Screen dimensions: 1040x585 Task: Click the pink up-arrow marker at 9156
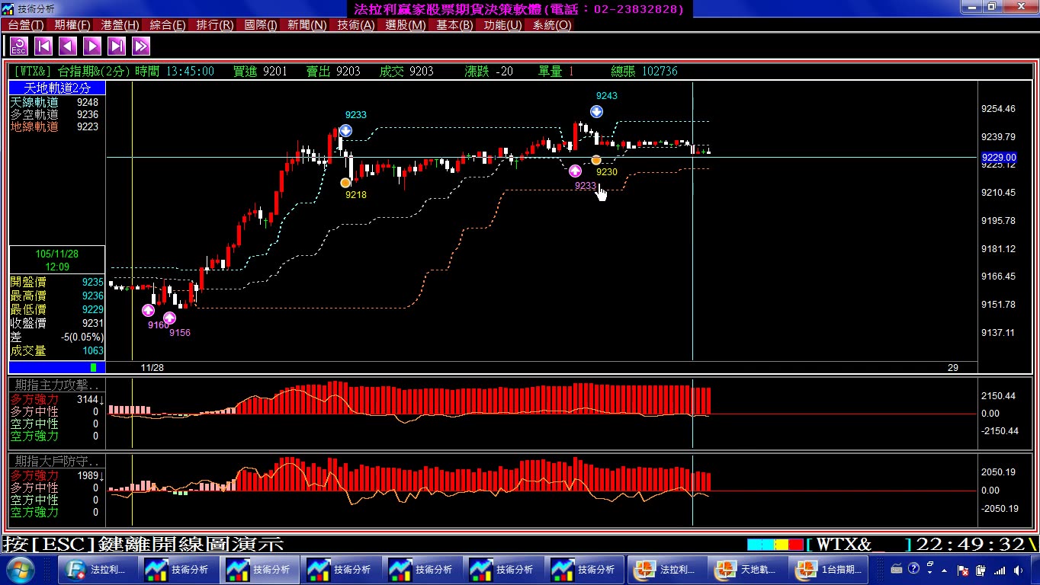point(169,318)
